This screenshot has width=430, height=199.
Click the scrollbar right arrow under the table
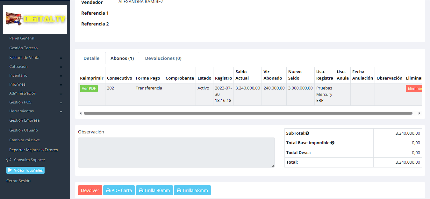pos(419,113)
